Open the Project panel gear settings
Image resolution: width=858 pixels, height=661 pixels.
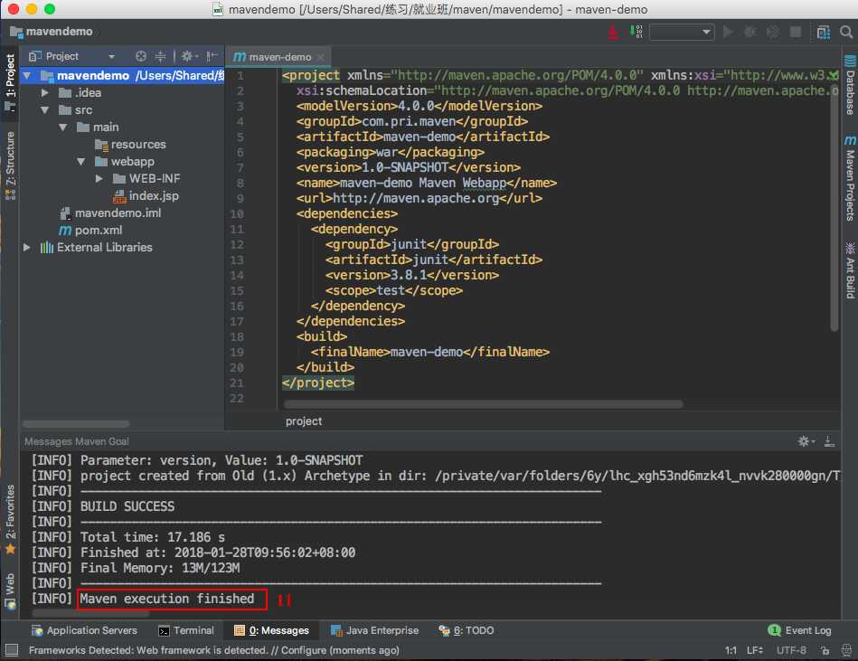click(x=189, y=56)
